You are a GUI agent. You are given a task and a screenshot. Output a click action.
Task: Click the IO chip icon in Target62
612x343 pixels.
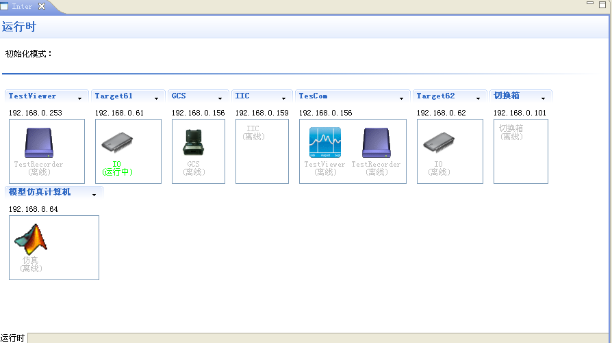pyautogui.click(x=439, y=142)
